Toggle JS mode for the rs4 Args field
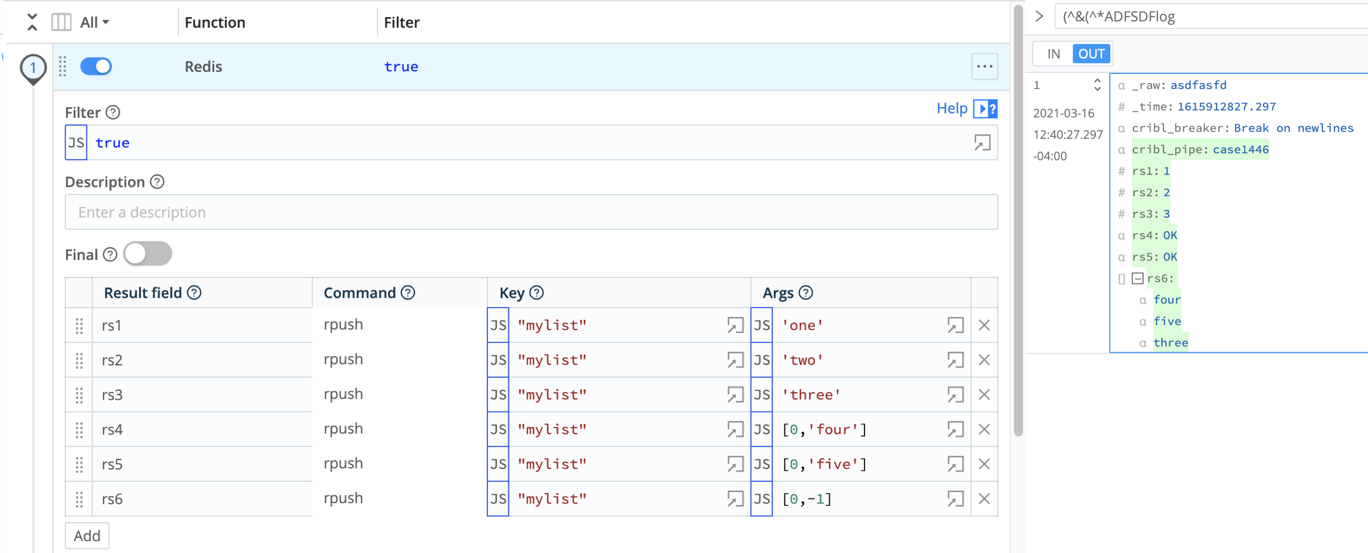 click(x=761, y=429)
